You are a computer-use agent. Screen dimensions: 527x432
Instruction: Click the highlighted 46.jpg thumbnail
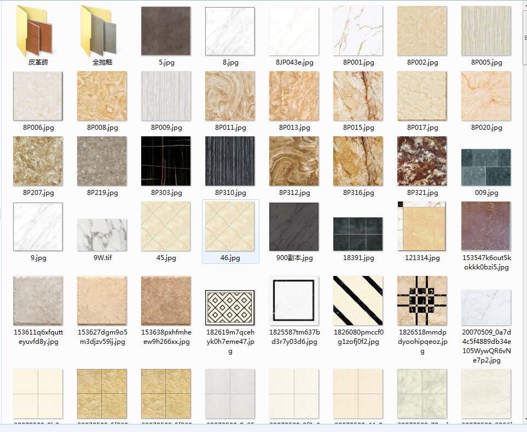point(230,226)
